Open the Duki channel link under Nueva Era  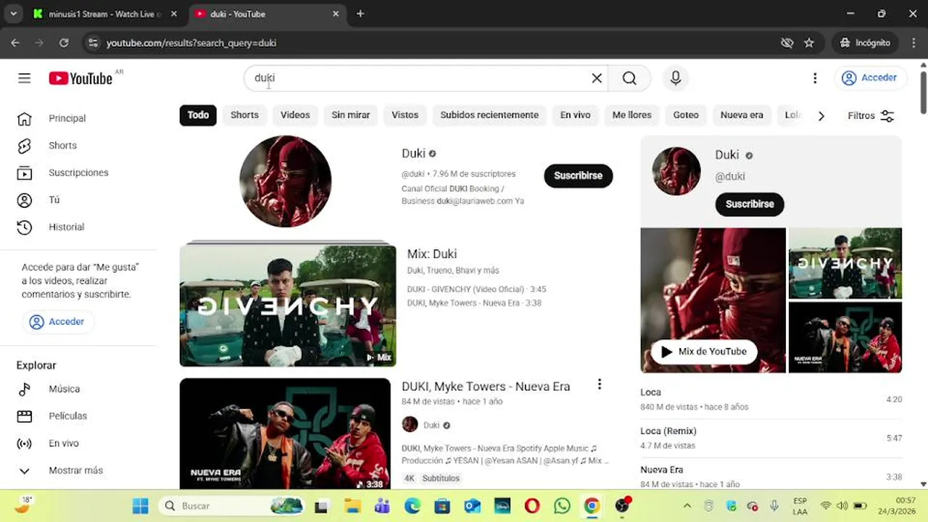click(x=431, y=426)
